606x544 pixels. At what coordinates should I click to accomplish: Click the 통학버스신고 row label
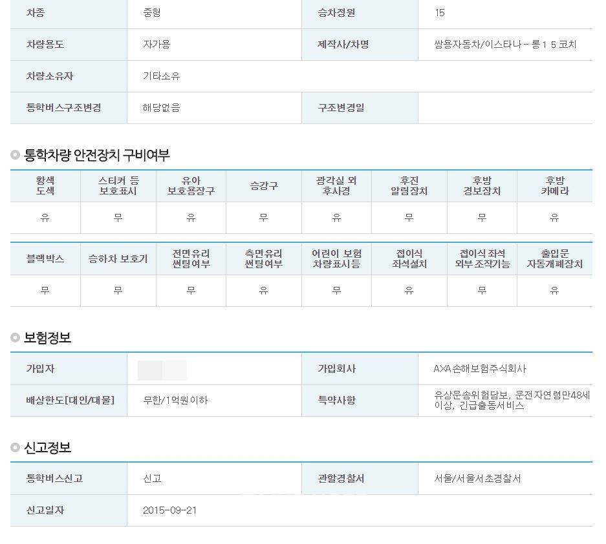pyautogui.click(x=54, y=479)
